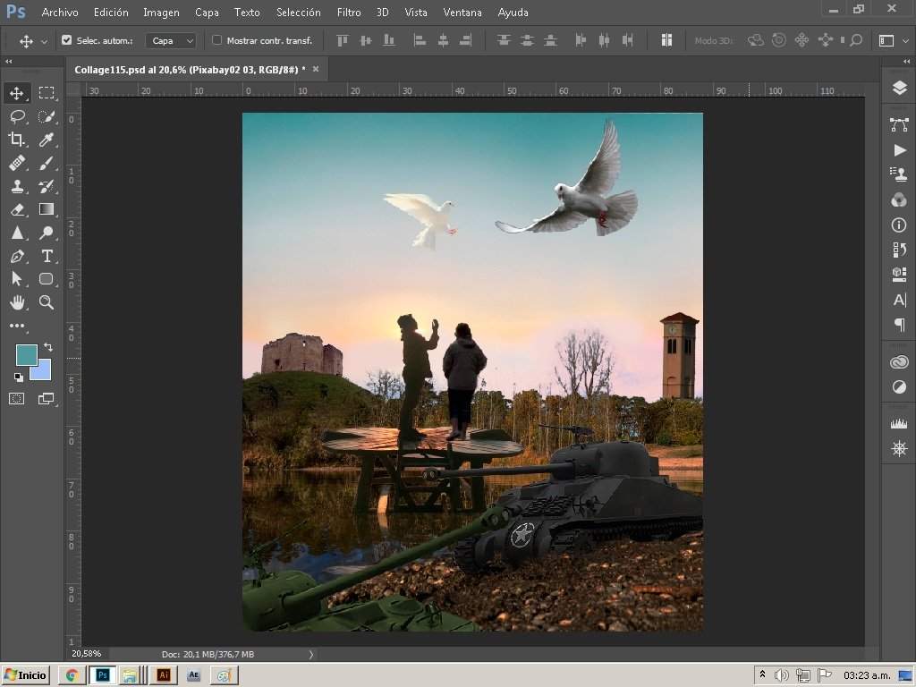Open the Edición menu
916x687 pixels.
tap(111, 12)
